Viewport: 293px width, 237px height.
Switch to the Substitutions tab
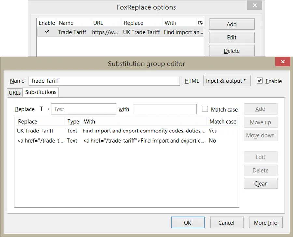(x=40, y=92)
